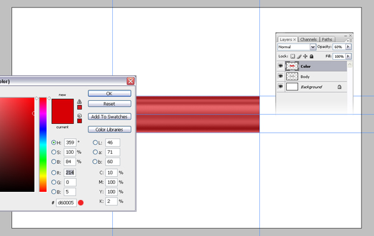Image resolution: width=374 pixels, height=236 pixels.
Task: Click the Lab b field showing 60
Action: [x=113, y=162]
